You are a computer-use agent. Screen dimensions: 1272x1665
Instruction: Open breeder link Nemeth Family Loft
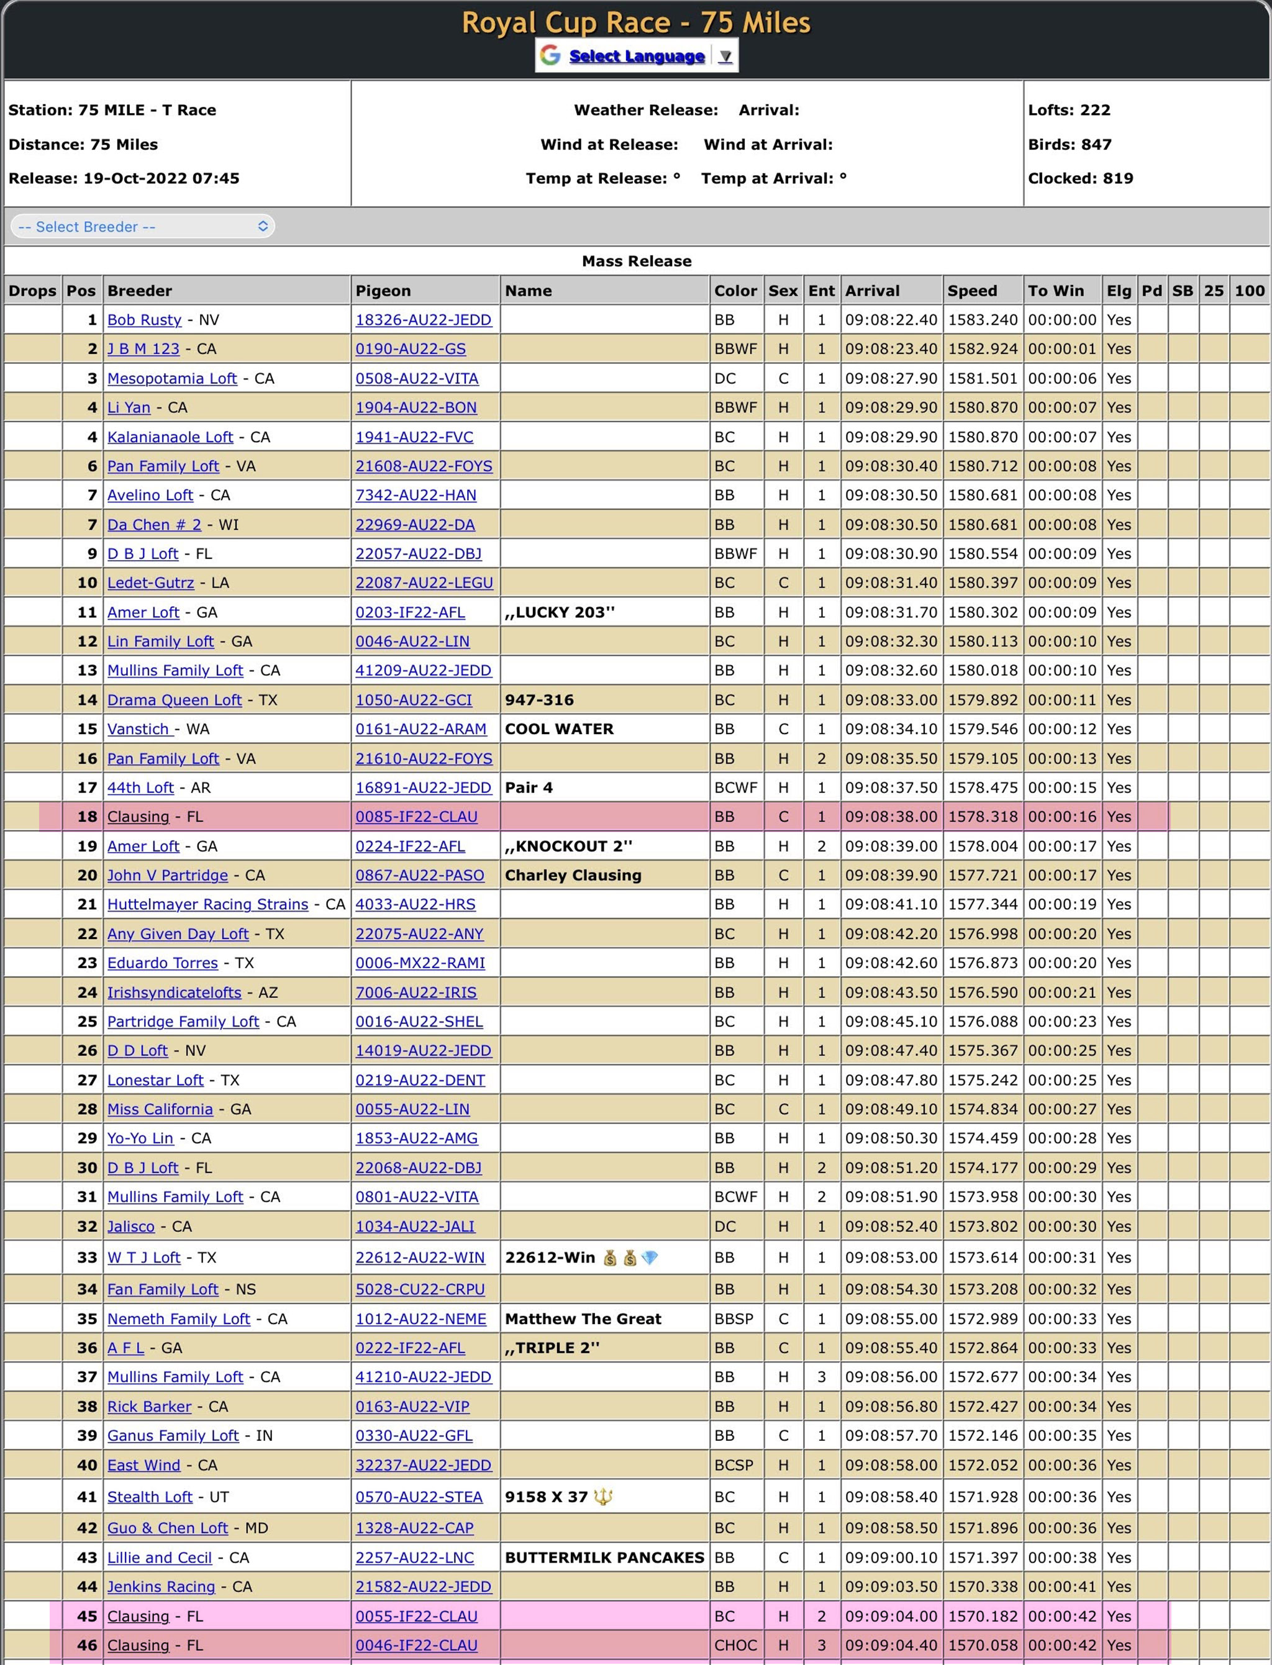(179, 1319)
